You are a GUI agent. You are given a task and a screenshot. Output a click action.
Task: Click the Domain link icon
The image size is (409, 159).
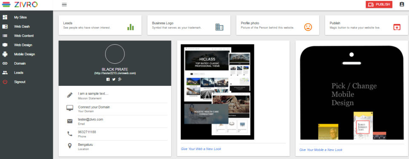tap(5, 63)
